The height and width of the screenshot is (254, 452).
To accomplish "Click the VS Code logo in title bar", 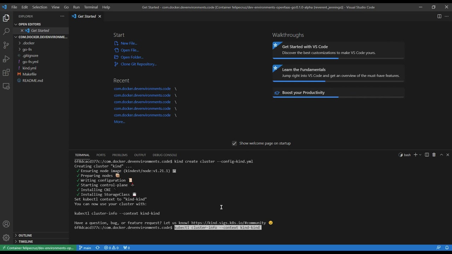I will click(x=4, y=7).
